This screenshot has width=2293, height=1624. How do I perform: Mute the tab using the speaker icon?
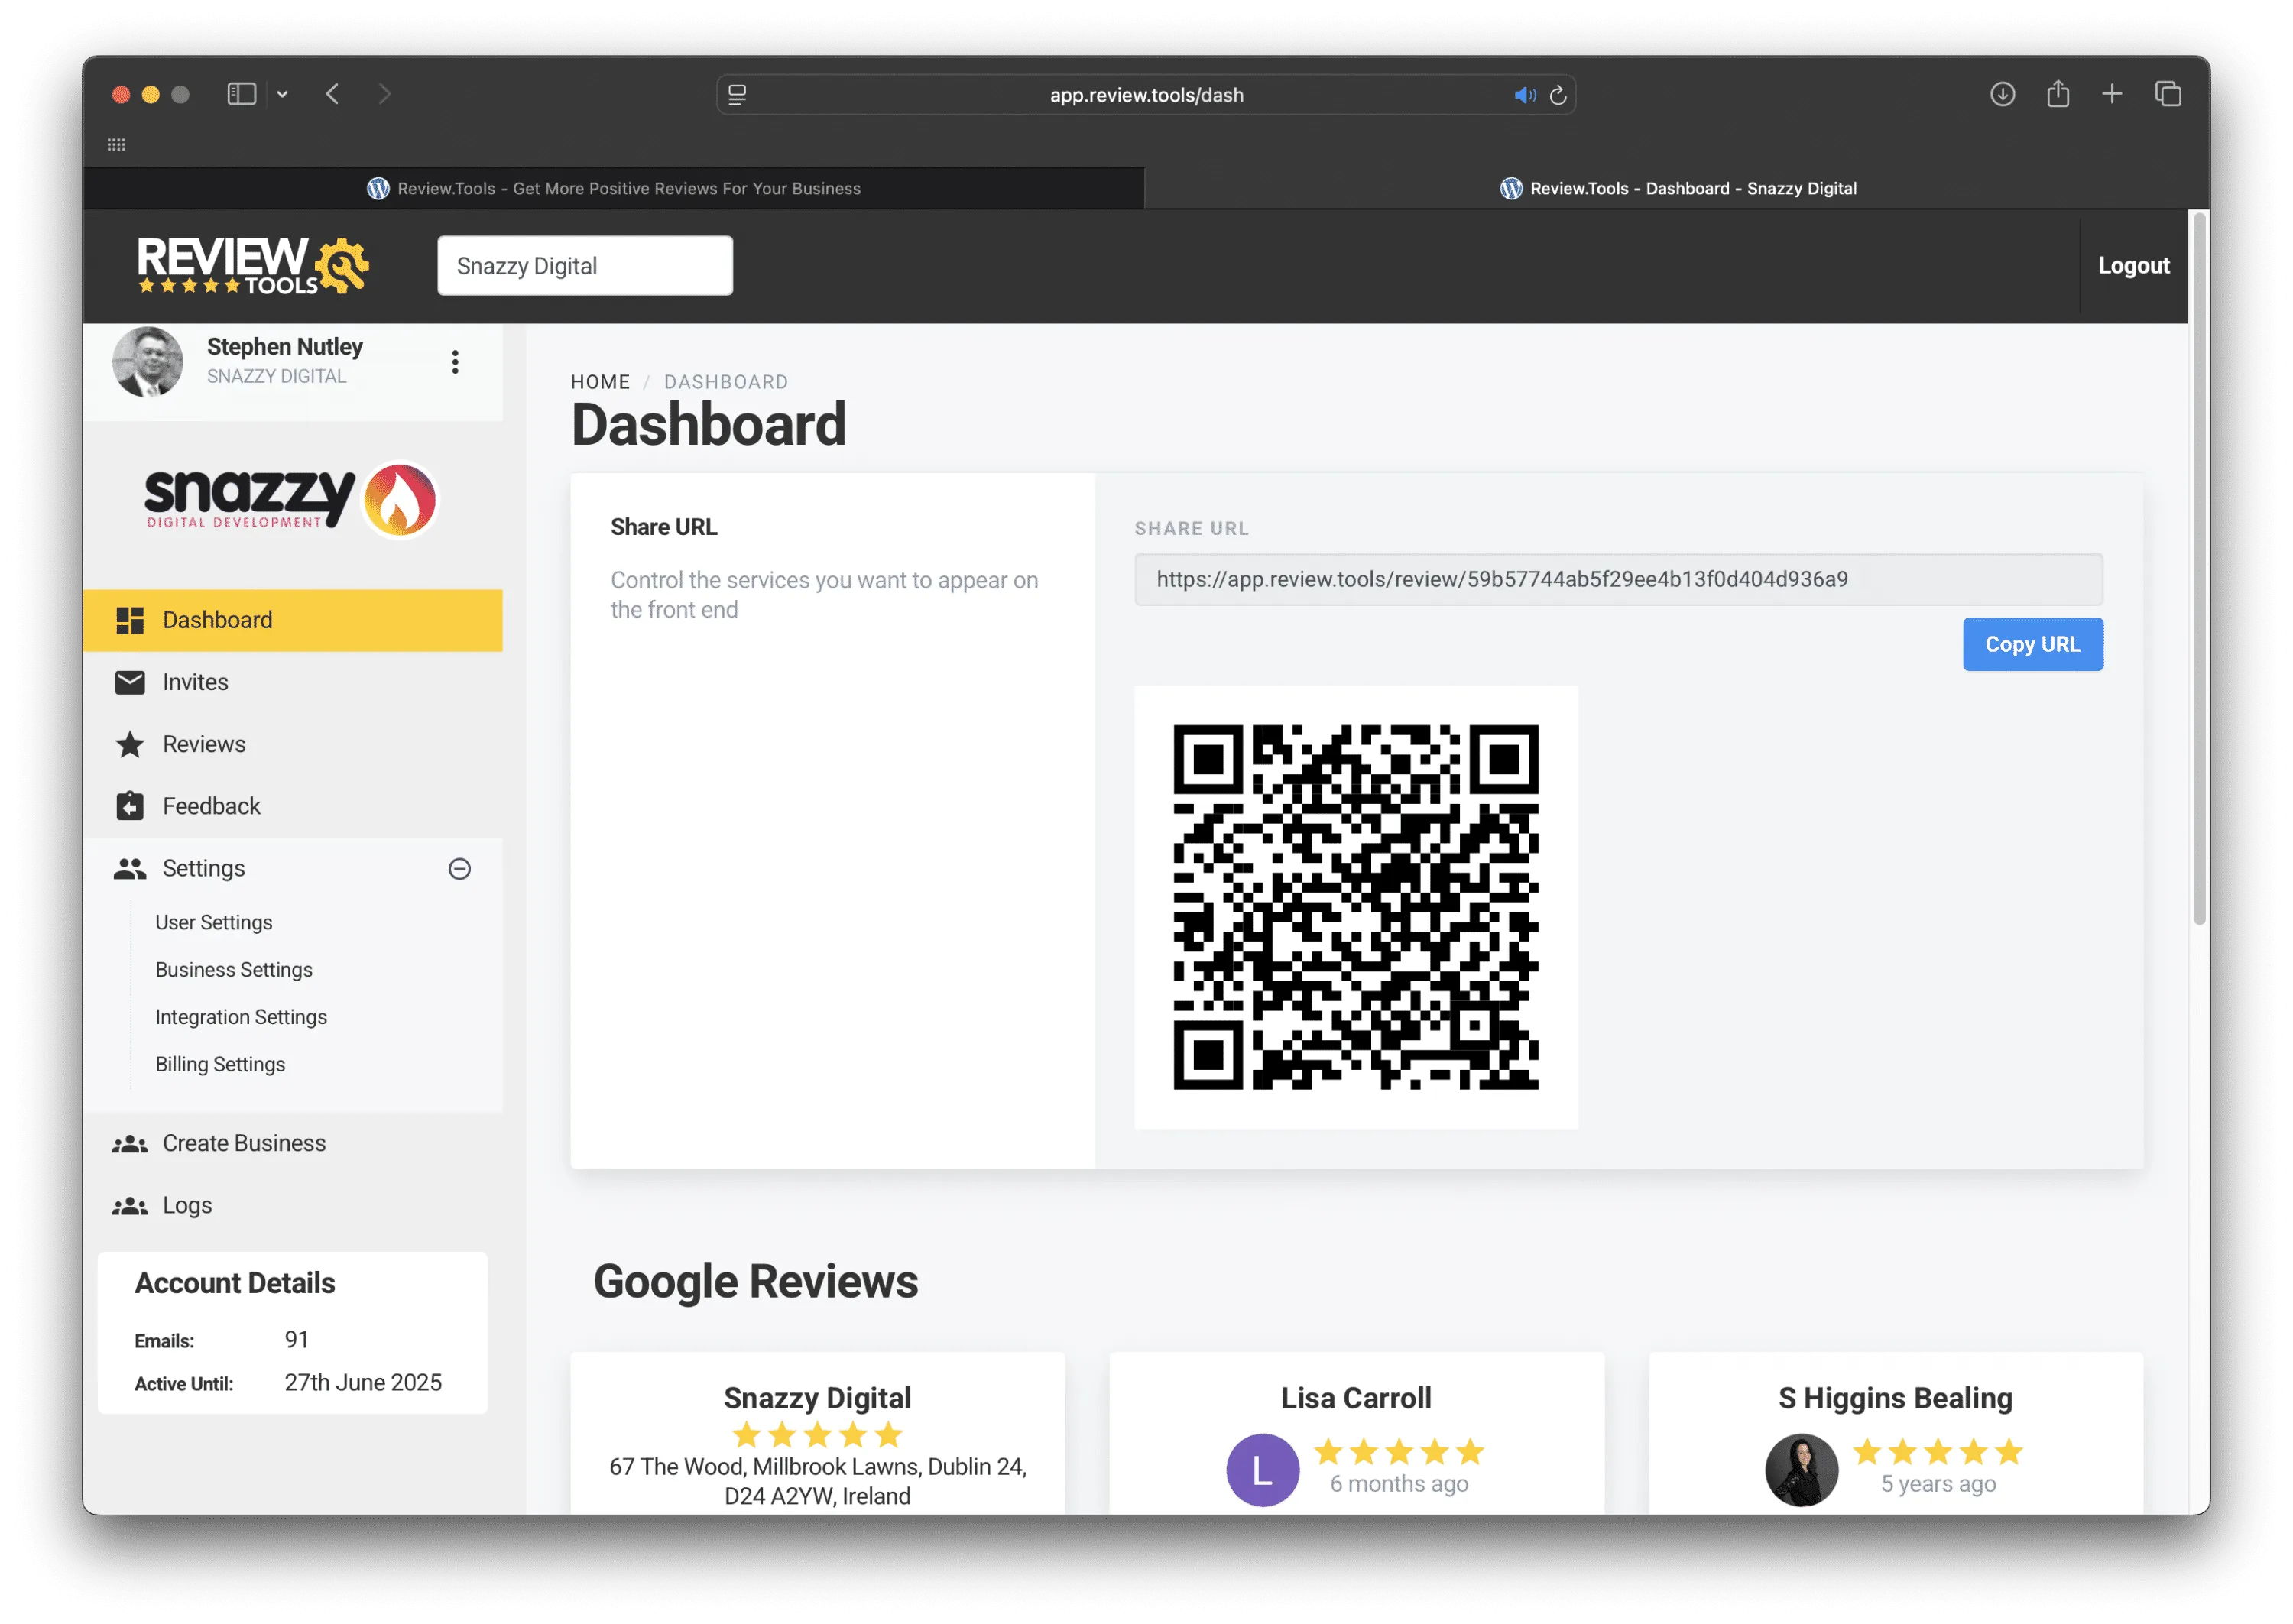click(1524, 95)
